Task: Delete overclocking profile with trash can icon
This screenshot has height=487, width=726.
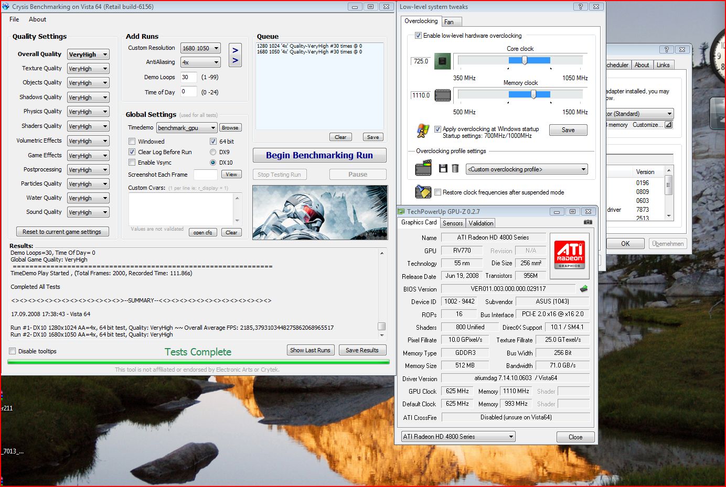Action: click(x=455, y=168)
